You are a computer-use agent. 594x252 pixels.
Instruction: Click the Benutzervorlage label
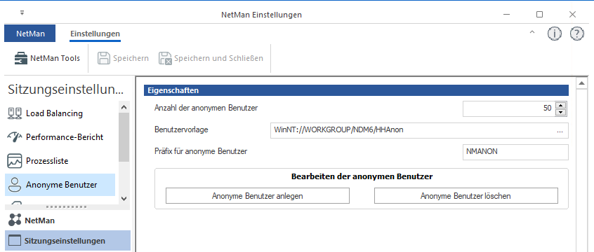181,129
